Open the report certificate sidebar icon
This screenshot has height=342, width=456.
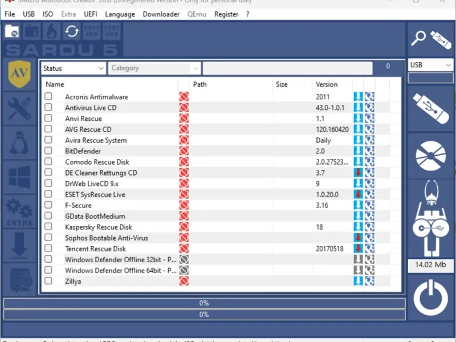[19, 280]
